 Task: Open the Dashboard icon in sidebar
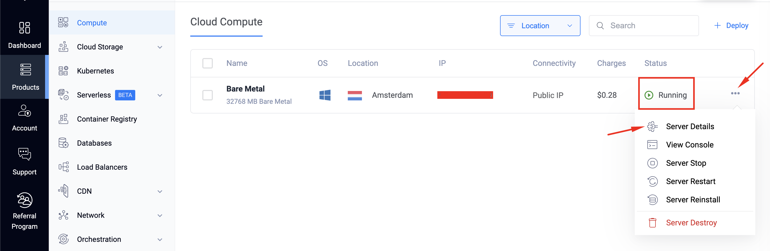point(25,28)
